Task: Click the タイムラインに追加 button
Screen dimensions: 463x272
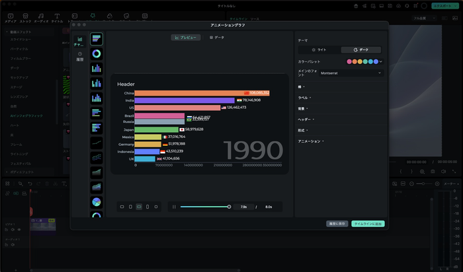Action: pyautogui.click(x=368, y=224)
